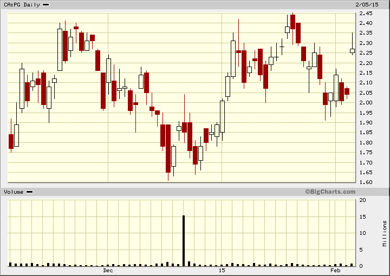Click the Dec date axis label
This screenshot has width=390, height=276.
pos(108,270)
